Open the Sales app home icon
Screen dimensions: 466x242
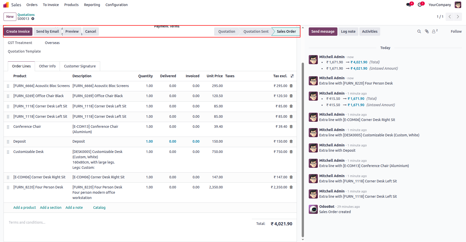6,5
